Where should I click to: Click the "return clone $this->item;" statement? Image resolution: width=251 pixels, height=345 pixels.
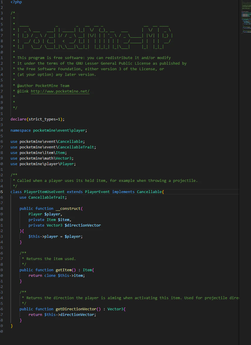[x=57, y=276]
